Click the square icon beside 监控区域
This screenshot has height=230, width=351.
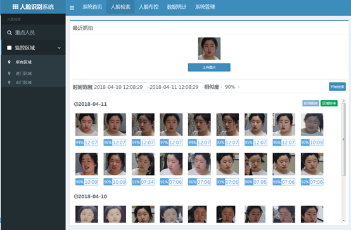pyautogui.click(x=10, y=48)
